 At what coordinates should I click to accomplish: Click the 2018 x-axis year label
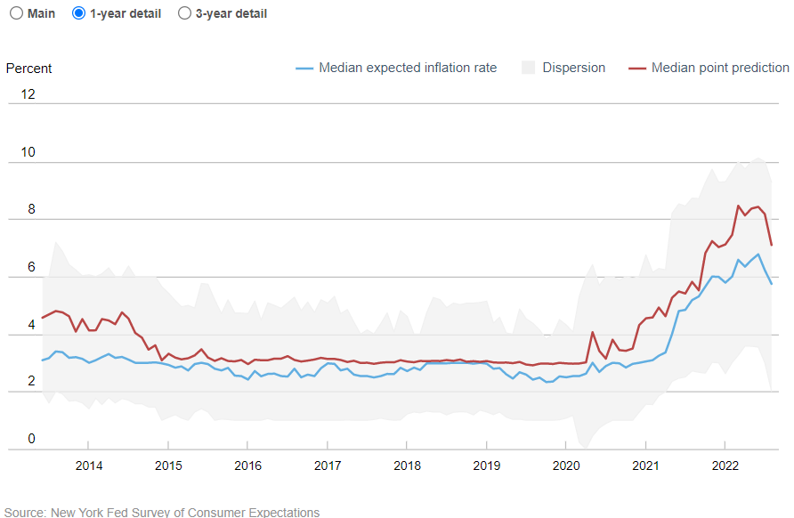click(407, 465)
